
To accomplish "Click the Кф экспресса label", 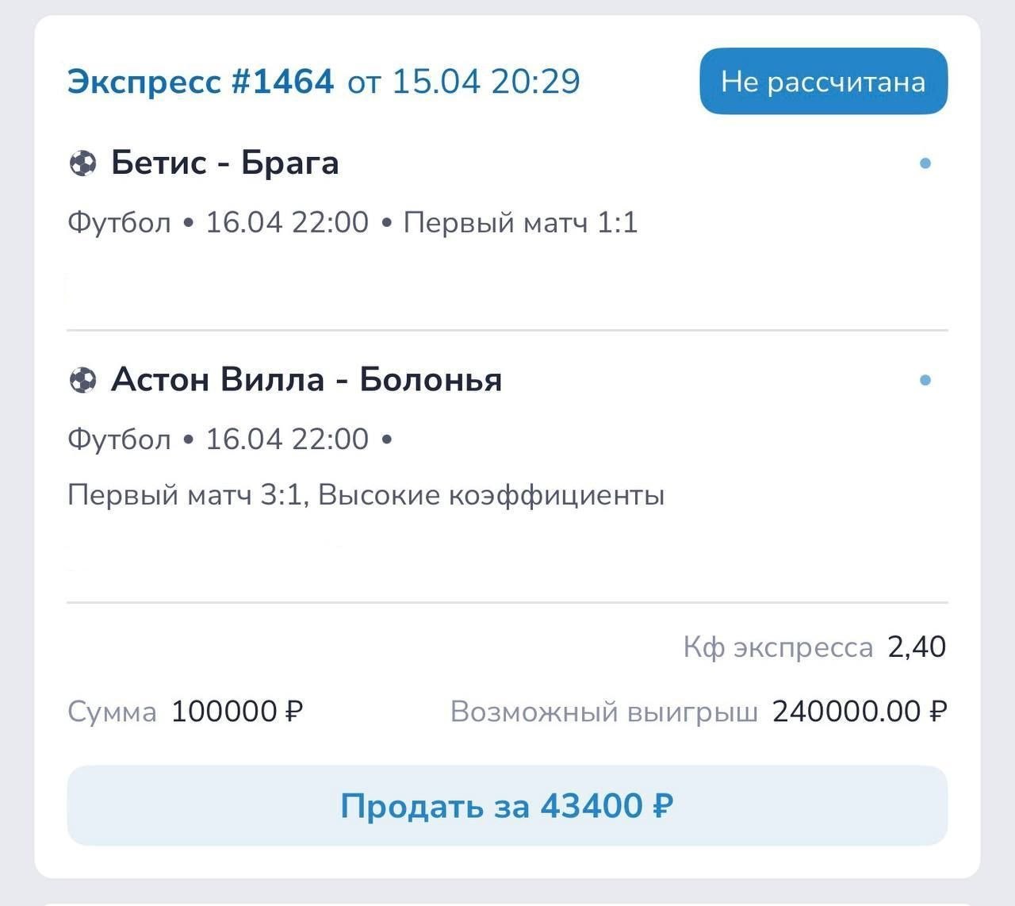I will click(778, 647).
